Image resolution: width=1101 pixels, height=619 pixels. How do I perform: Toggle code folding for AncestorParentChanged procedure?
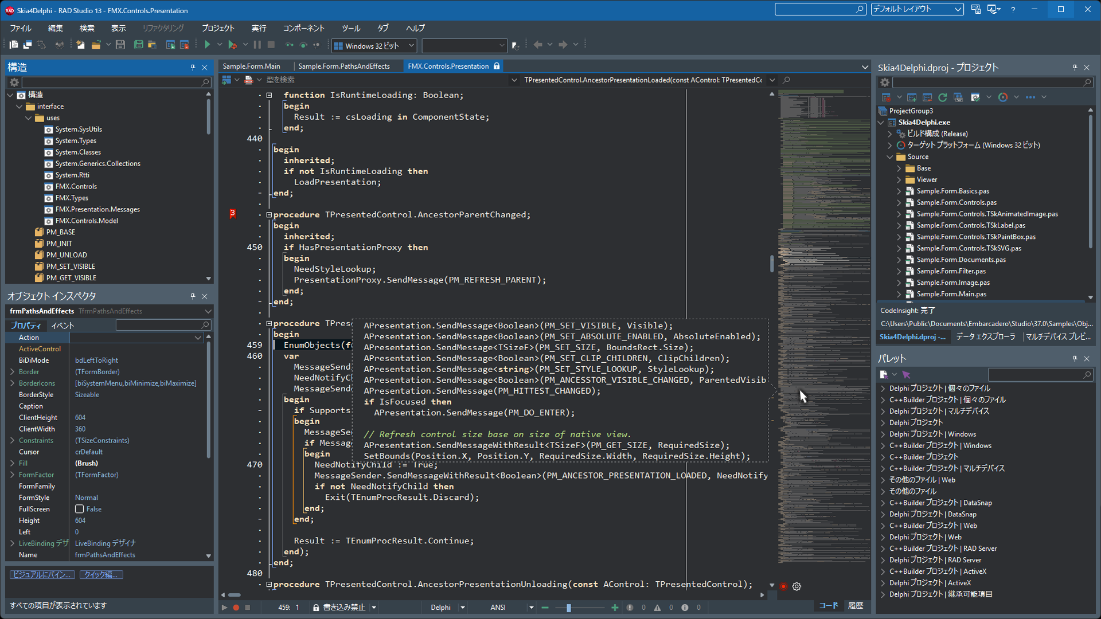[268, 215]
